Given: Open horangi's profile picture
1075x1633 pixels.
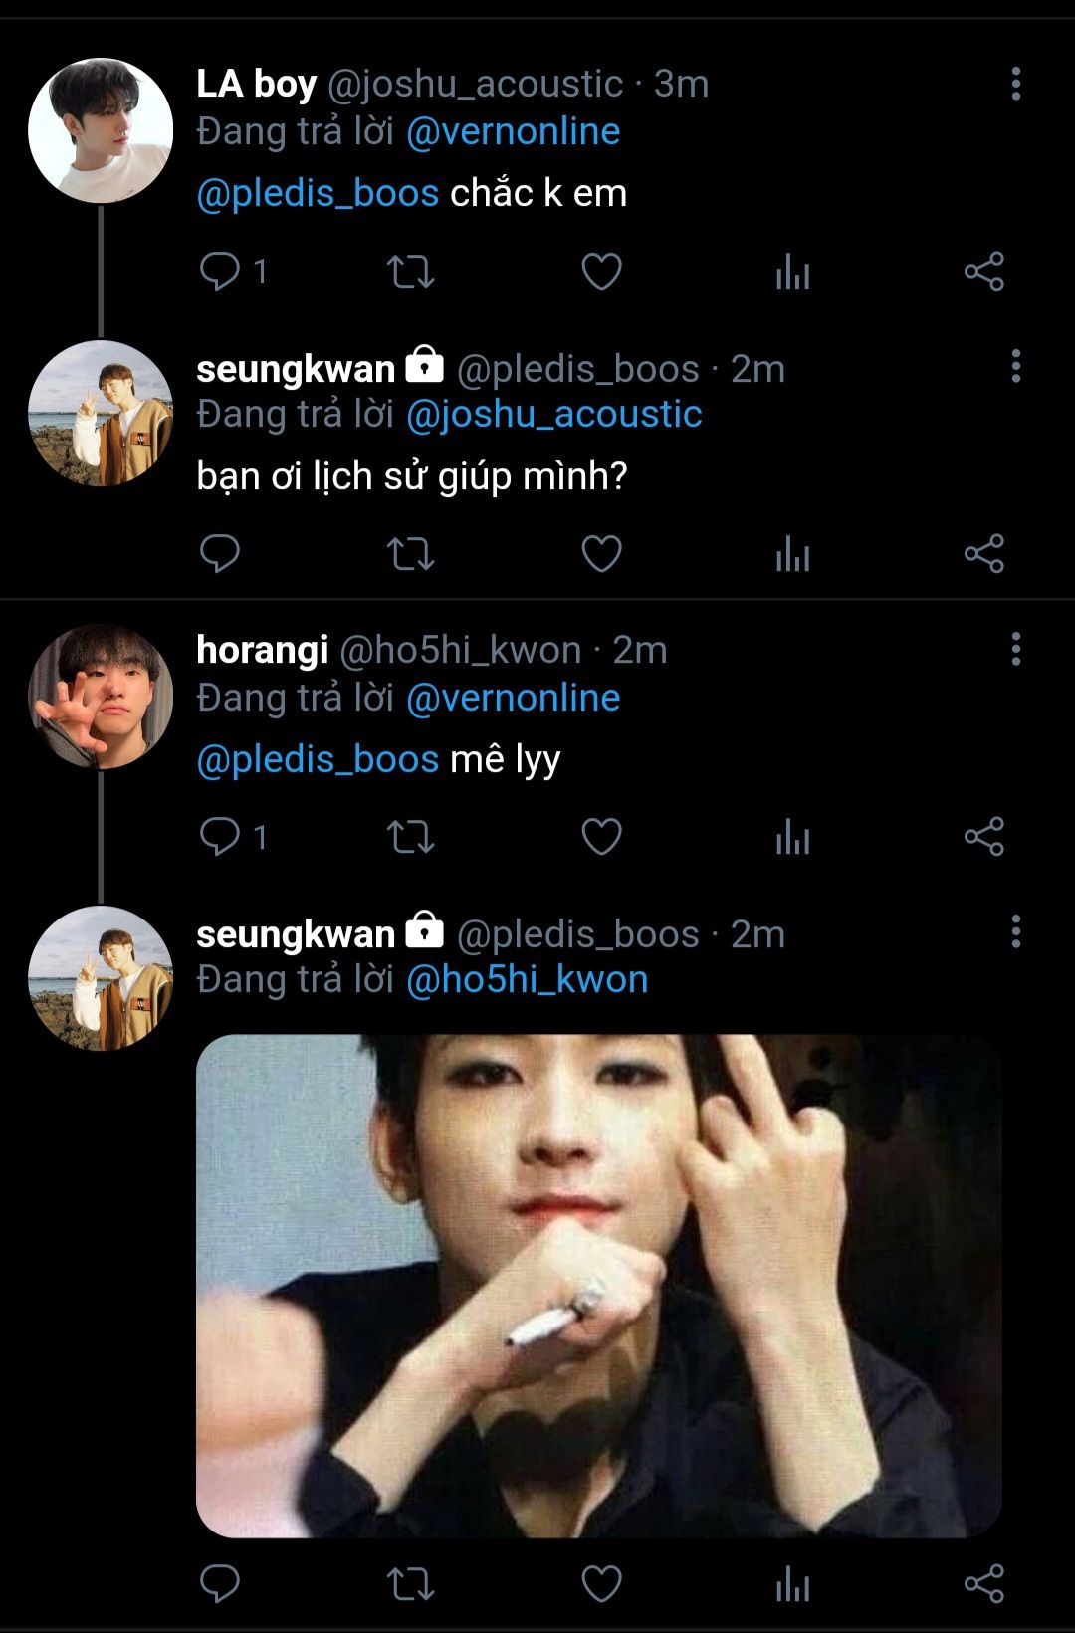Looking at the screenshot, I should [x=101, y=697].
